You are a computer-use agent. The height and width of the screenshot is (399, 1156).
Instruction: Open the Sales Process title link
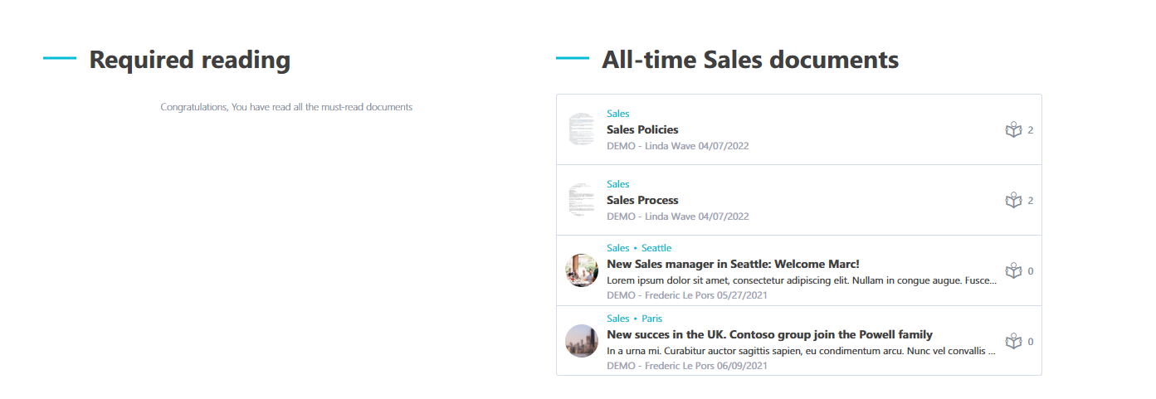point(642,200)
